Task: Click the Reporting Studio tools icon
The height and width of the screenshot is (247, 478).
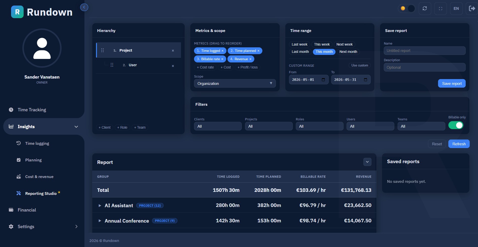Action: coord(19,193)
